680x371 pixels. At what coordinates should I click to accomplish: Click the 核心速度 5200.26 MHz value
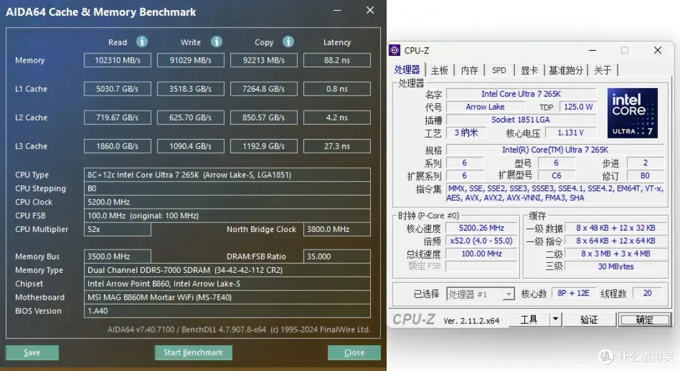(x=482, y=228)
